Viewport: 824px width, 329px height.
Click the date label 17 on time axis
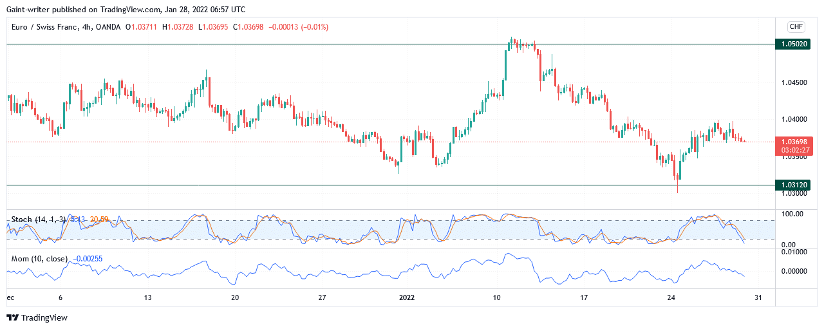tap(584, 297)
